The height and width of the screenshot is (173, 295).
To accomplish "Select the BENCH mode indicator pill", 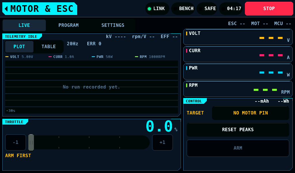I will pos(183,9).
